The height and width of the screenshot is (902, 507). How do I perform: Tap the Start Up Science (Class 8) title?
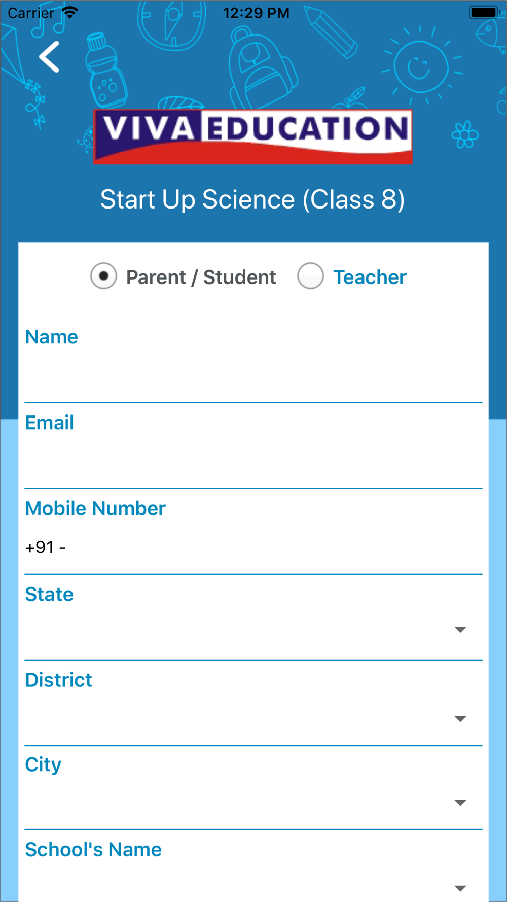tap(252, 199)
